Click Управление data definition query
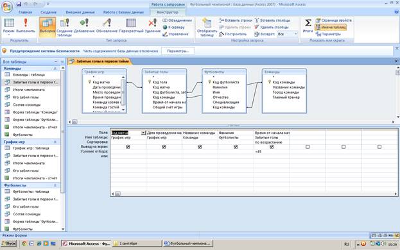Viewport: 400px width, 250px height. [175, 34]
